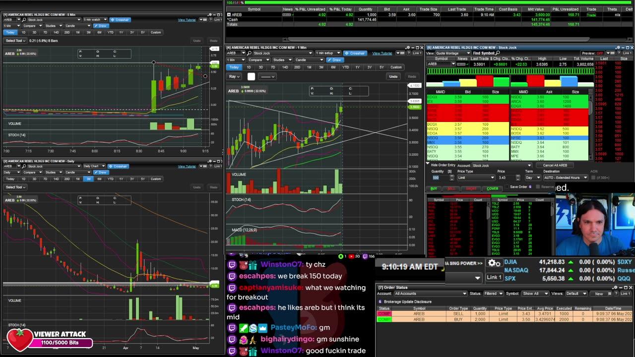635x357 pixels.
Task: Click the New button in Order Status
Action: (599, 294)
